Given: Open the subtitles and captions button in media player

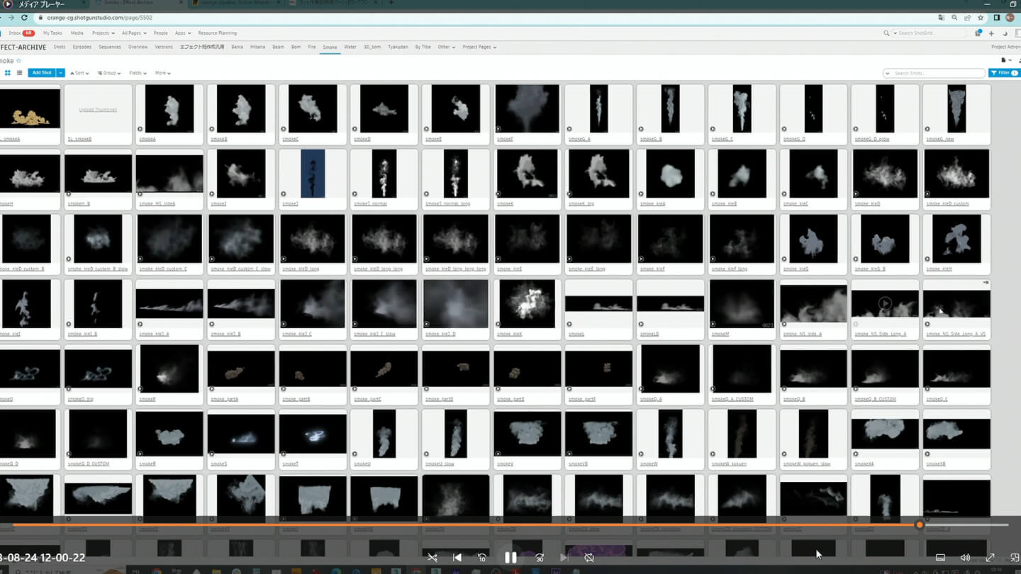Looking at the screenshot, I should click(941, 558).
